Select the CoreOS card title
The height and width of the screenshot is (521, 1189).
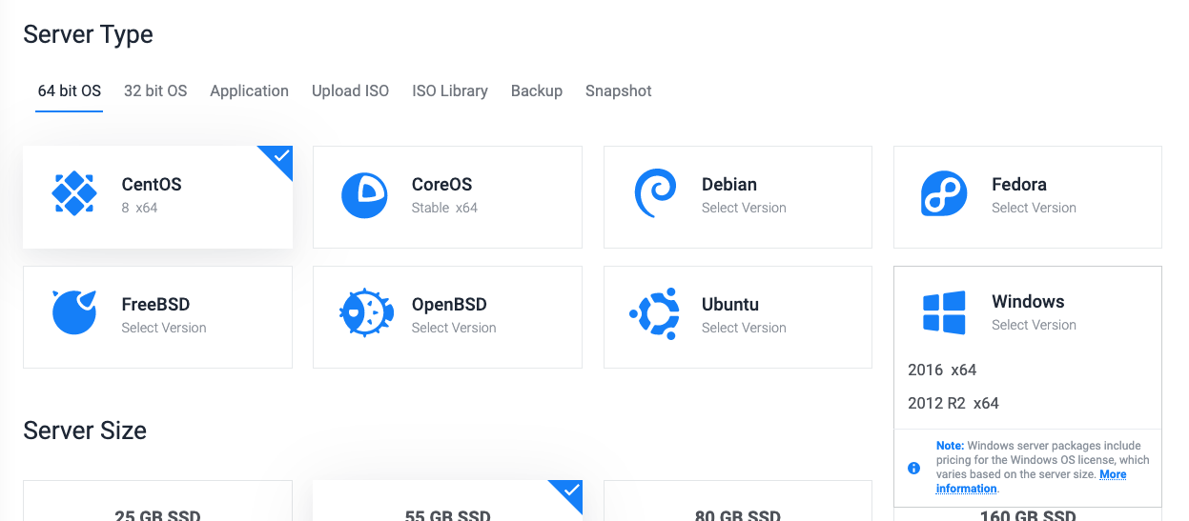click(441, 185)
